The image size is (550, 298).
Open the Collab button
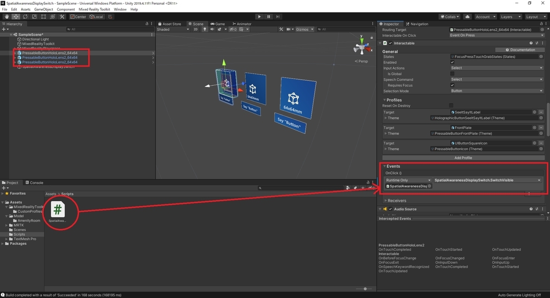[x=450, y=17]
